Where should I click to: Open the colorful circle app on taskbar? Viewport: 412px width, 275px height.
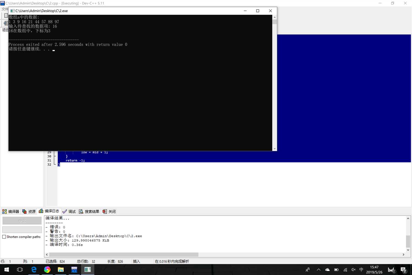pyautogui.click(x=47, y=270)
